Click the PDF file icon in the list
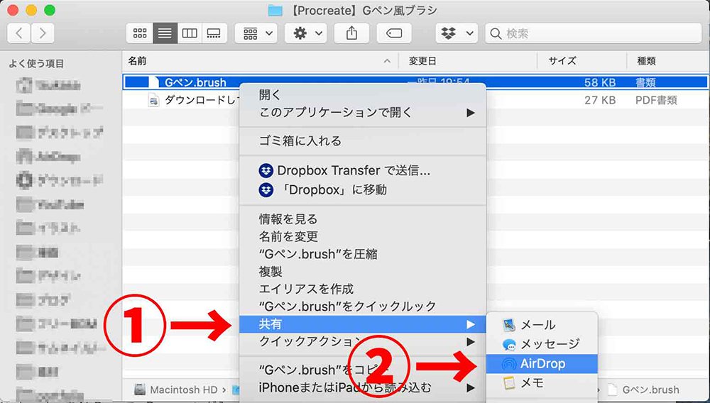Viewport: 710px width, 403px height. (x=153, y=100)
